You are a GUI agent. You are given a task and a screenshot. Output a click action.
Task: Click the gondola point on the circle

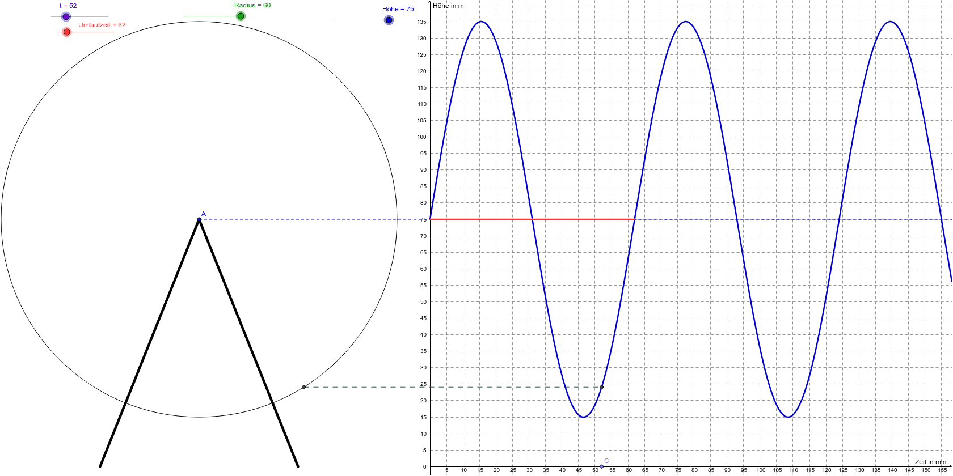[303, 387]
